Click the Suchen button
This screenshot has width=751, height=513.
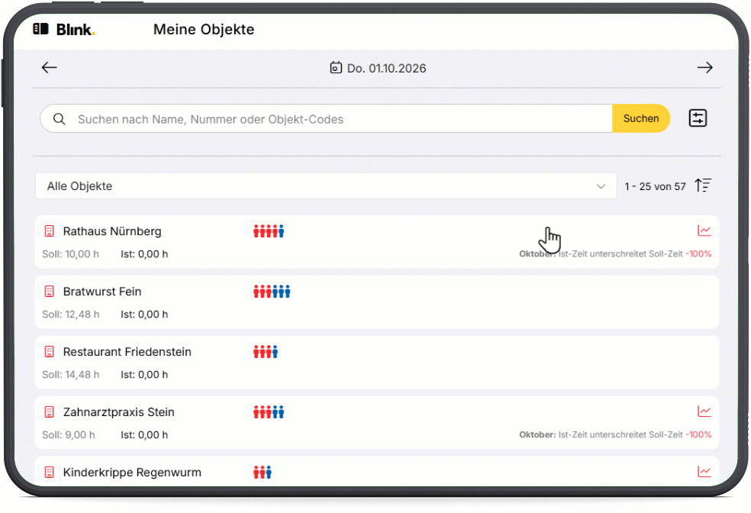coord(641,118)
